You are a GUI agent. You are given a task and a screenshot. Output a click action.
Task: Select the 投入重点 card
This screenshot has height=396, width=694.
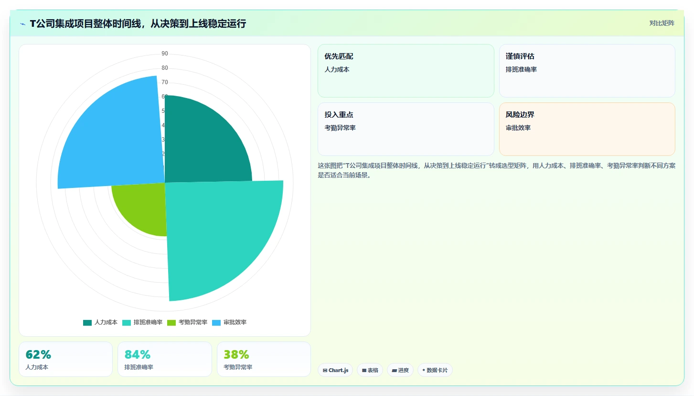tap(406, 129)
